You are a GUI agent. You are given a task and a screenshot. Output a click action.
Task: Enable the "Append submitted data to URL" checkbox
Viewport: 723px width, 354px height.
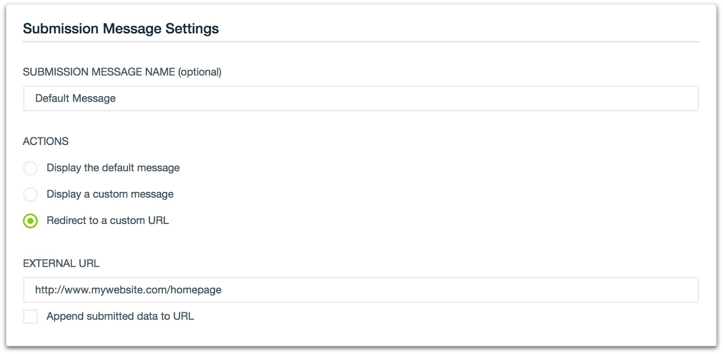[30, 317]
